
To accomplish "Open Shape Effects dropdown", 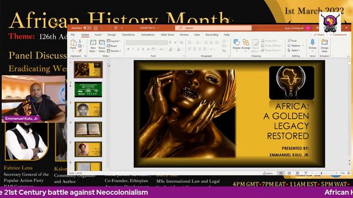I will tap(271, 50).
